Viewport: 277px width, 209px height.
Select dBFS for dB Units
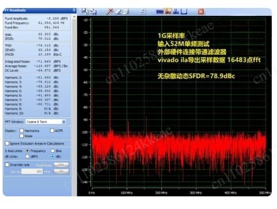tap(27, 156)
